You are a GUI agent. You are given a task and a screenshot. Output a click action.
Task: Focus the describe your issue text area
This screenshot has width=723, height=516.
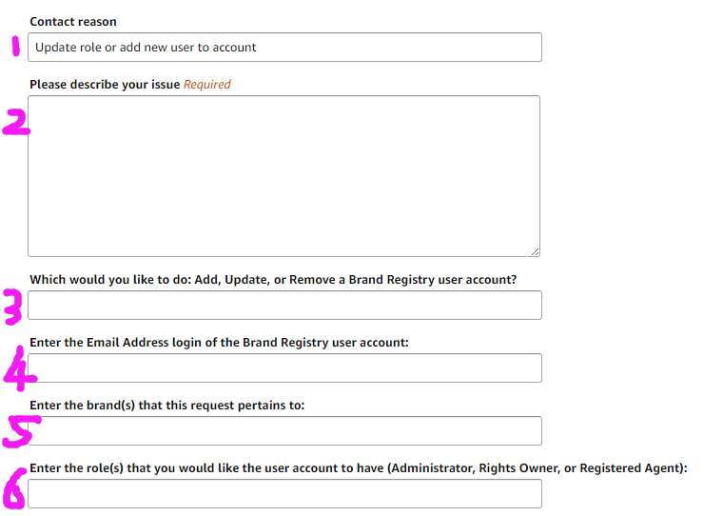pyautogui.click(x=283, y=175)
